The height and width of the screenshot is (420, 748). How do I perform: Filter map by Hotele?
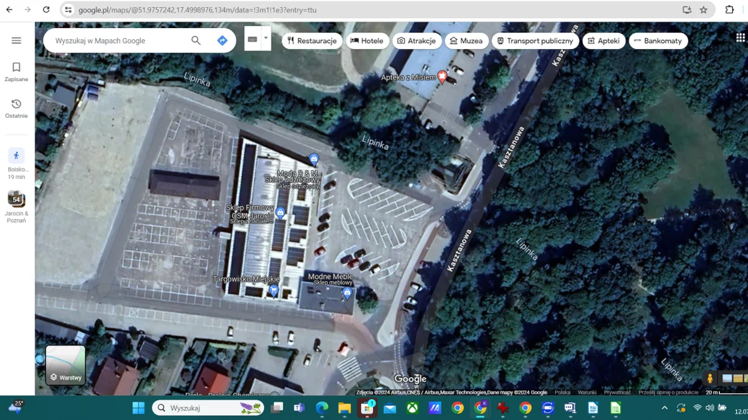click(367, 40)
